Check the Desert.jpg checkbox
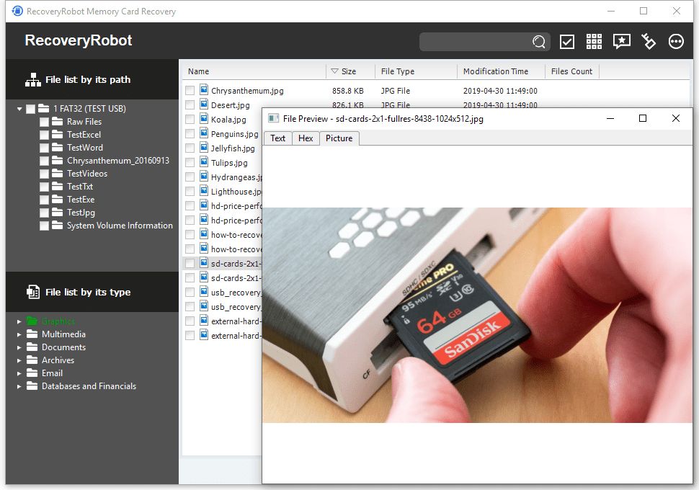 click(x=190, y=105)
